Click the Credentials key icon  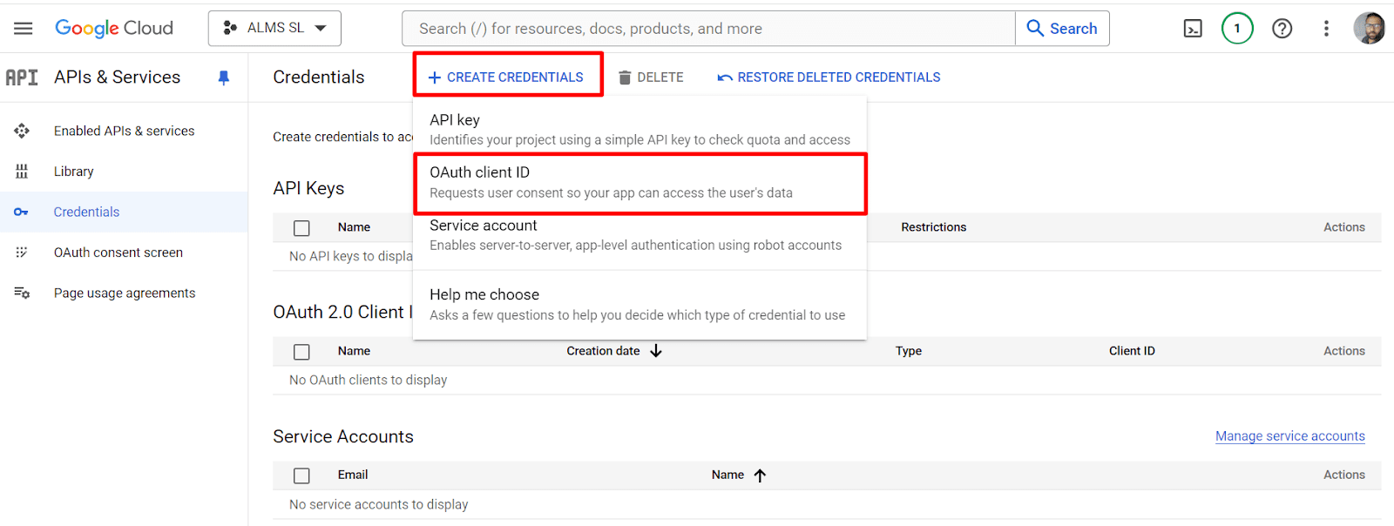[x=21, y=212]
